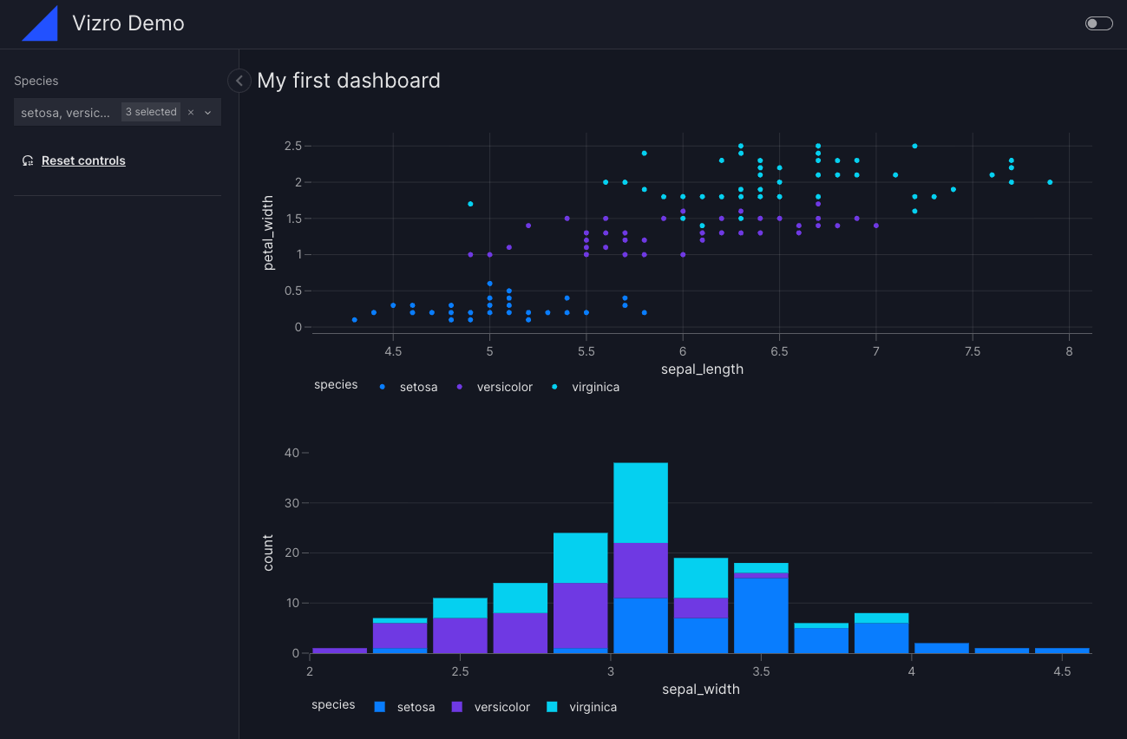Click the sepal_length axis title
The image size is (1127, 739).
702,369
